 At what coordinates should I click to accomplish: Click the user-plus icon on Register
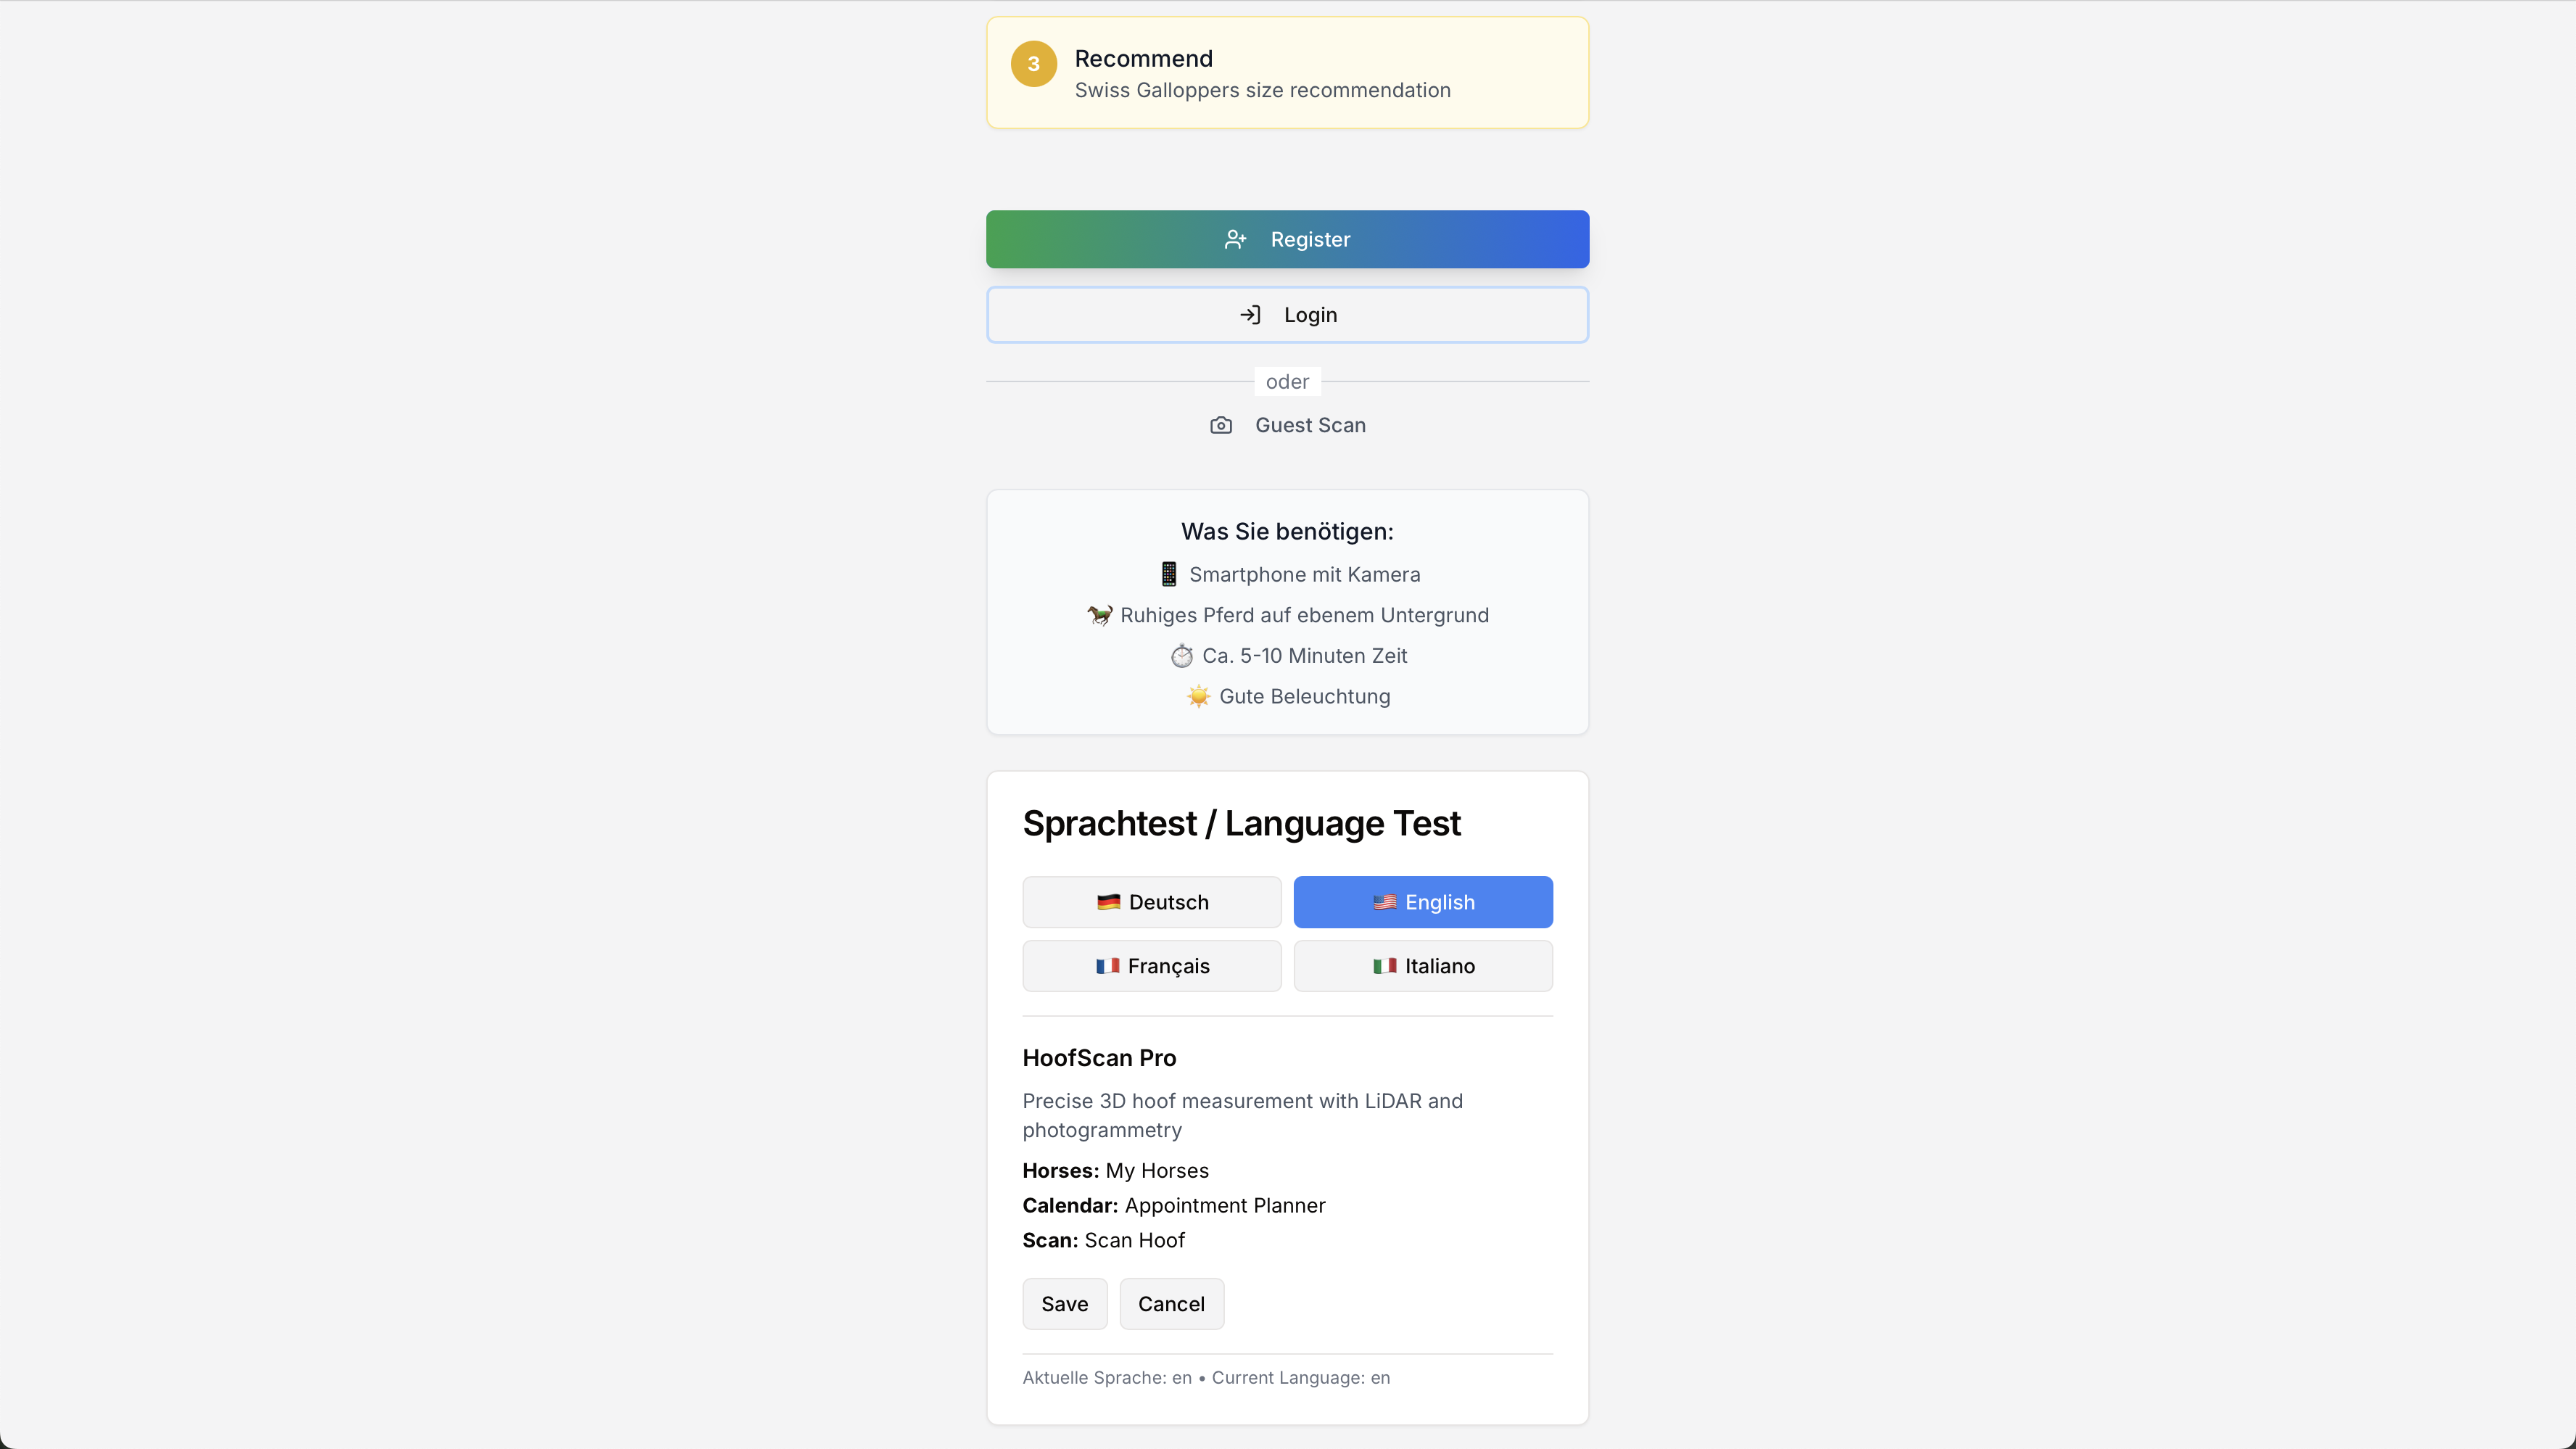click(x=1235, y=239)
